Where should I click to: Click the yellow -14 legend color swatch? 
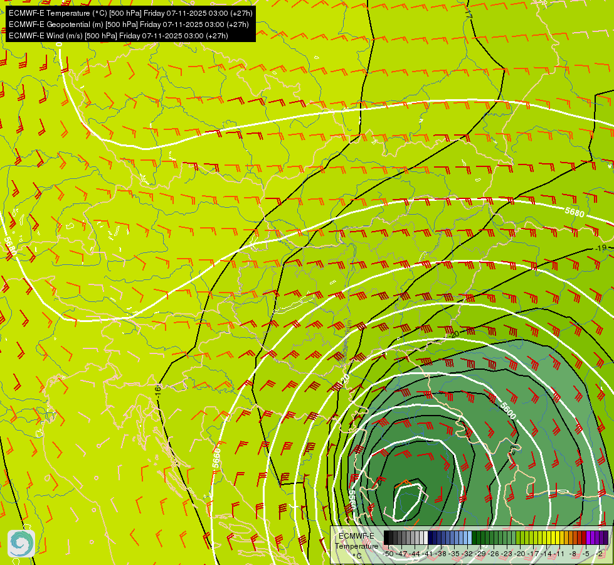[x=549, y=537]
